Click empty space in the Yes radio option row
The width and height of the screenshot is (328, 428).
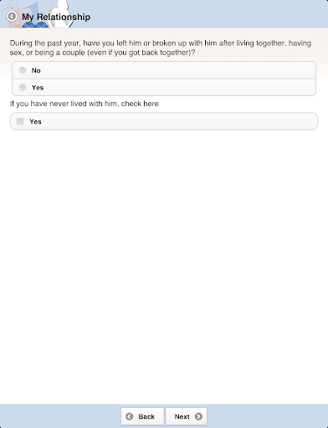(x=178, y=88)
